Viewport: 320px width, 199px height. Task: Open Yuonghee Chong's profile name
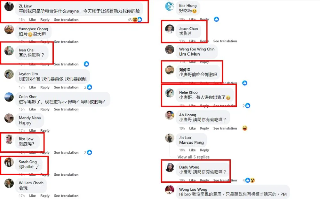pyautogui.click(x=34, y=29)
